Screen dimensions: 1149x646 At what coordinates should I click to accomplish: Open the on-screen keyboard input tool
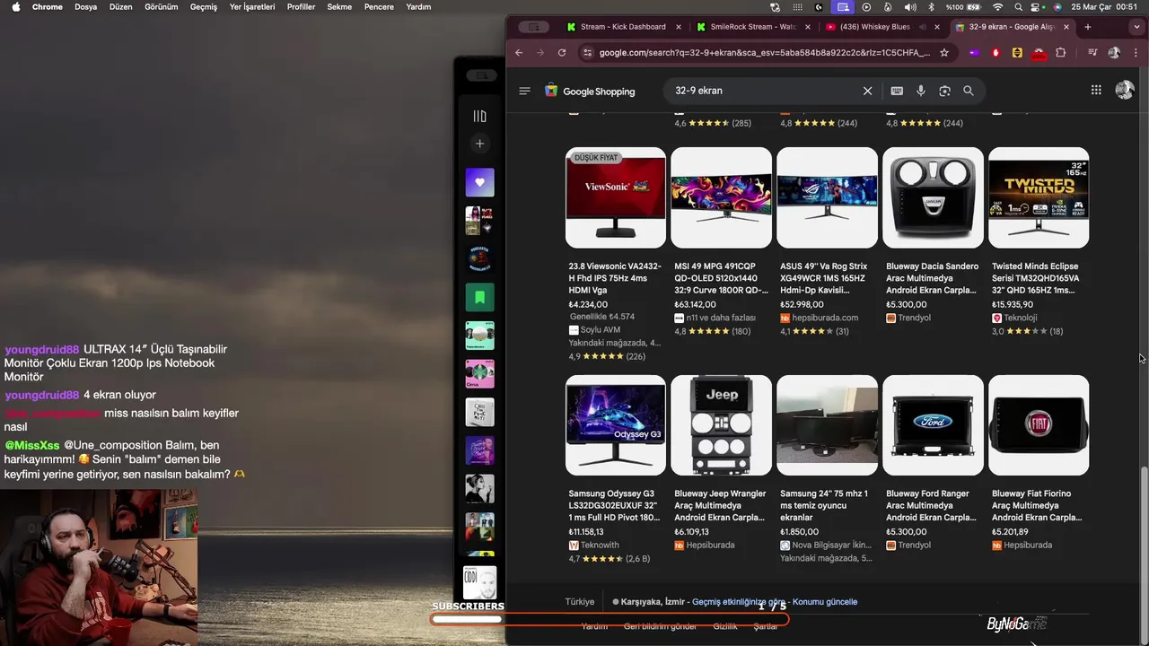(897, 91)
